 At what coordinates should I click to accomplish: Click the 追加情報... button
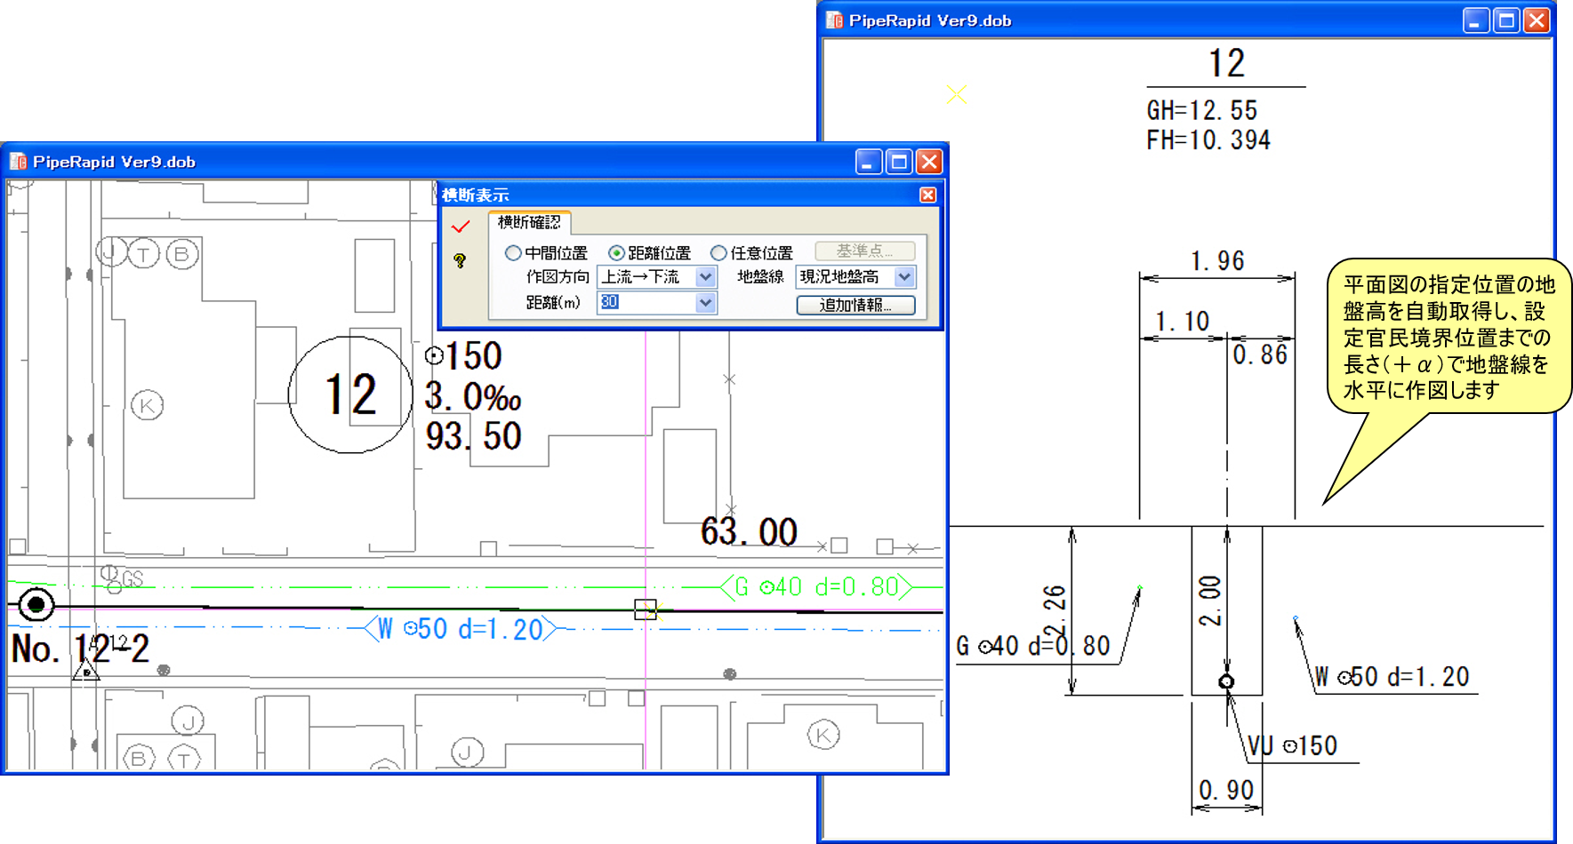(855, 305)
